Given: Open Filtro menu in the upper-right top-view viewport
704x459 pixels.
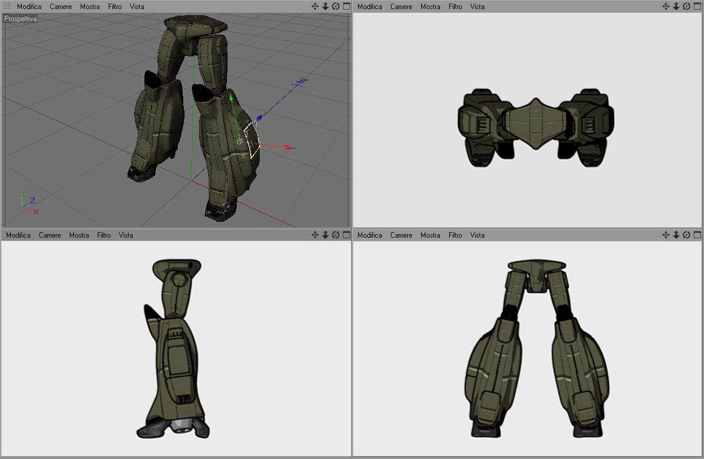Looking at the screenshot, I should [x=455, y=6].
